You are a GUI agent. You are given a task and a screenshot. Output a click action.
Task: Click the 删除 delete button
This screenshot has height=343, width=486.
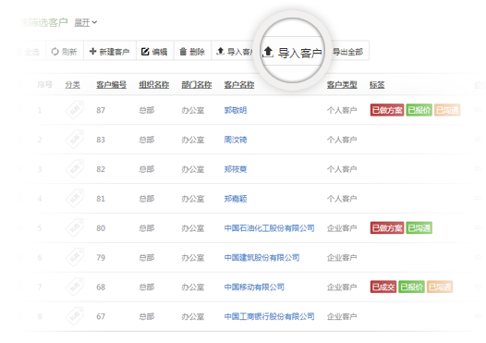[192, 52]
